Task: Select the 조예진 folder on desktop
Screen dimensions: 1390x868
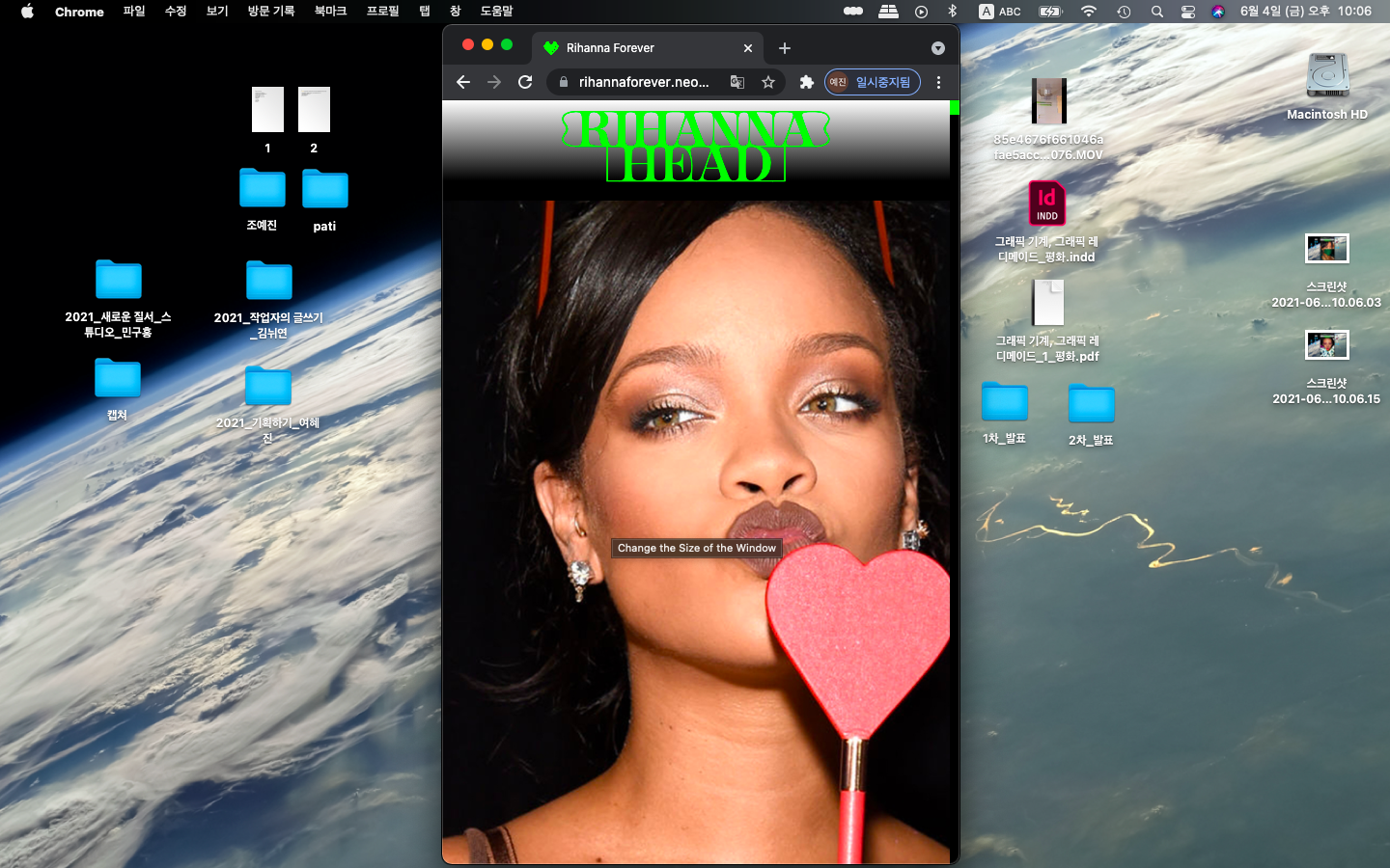Action: tap(263, 188)
